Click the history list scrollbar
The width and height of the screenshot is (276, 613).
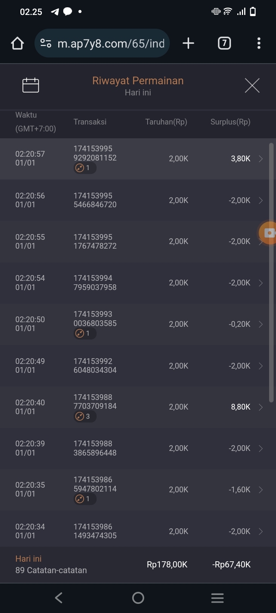coord(271,272)
